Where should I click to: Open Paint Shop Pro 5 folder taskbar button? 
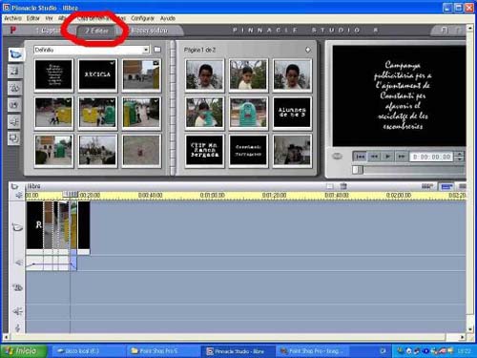162,351
